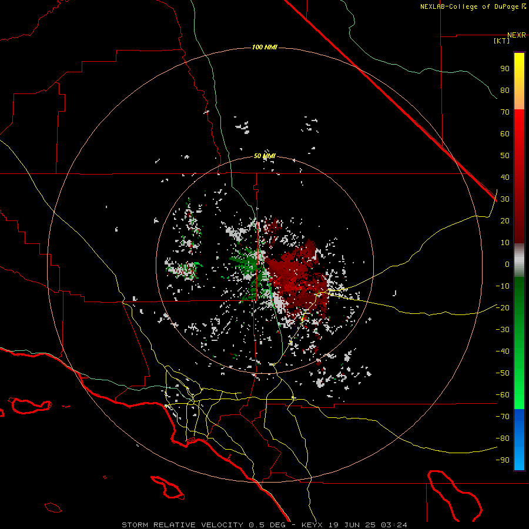Click the -40 value on velocity scale
529x529 pixels.
point(503,351)
